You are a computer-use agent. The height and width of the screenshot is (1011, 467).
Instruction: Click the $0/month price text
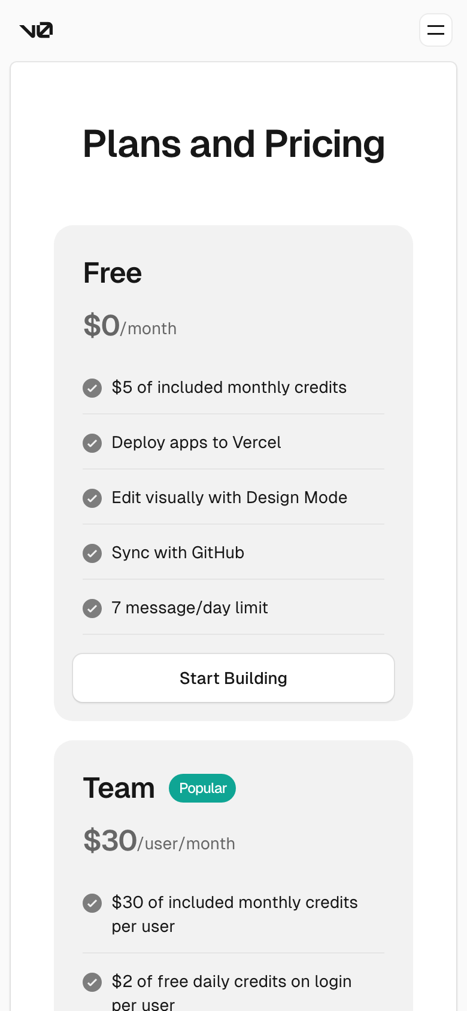(x=130, y=326)
